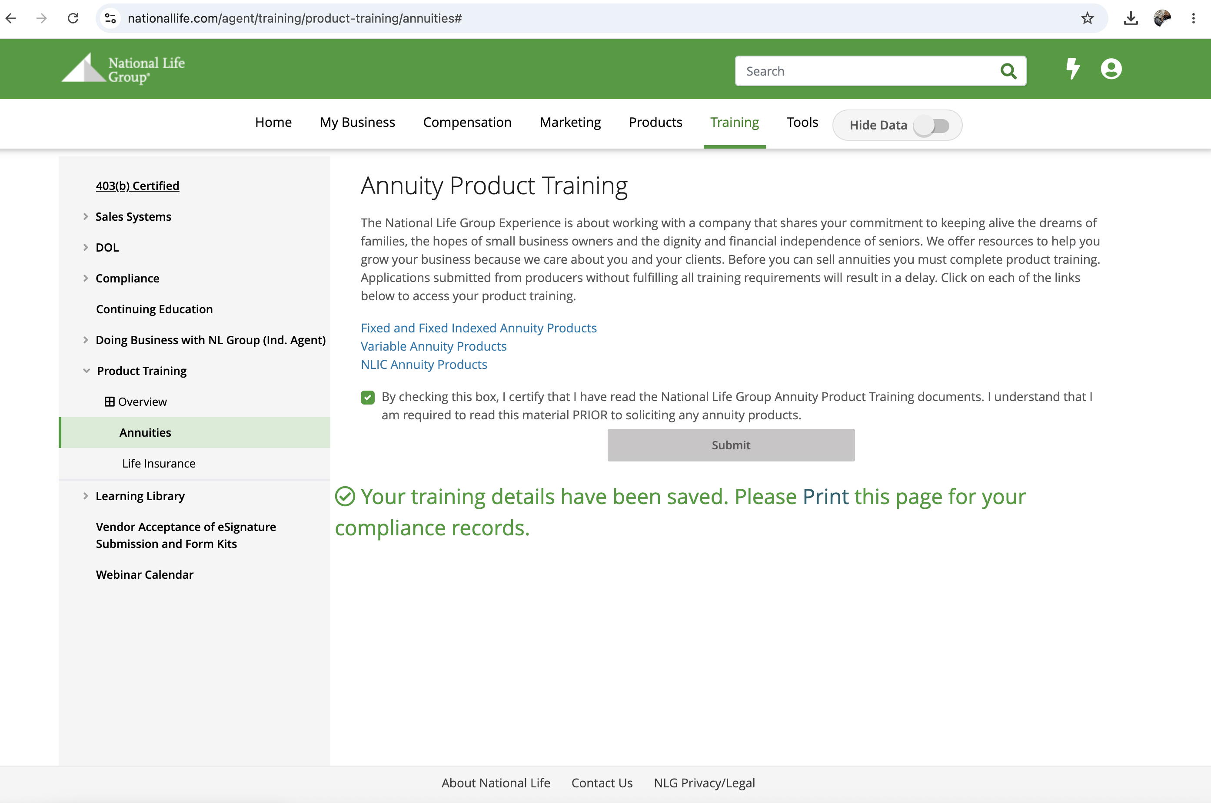Select Annuities in the sidebar
The image size is (1211, 803).
[x=195, y=433]
